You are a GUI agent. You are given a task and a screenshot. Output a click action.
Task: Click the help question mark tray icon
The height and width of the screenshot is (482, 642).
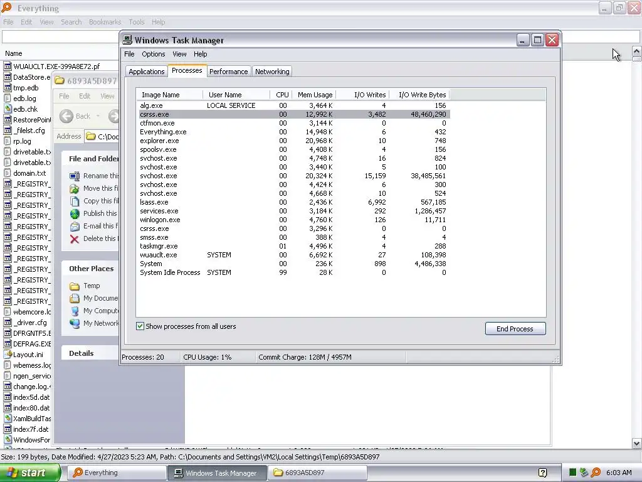pyautogui.click(x=543, y=473)
